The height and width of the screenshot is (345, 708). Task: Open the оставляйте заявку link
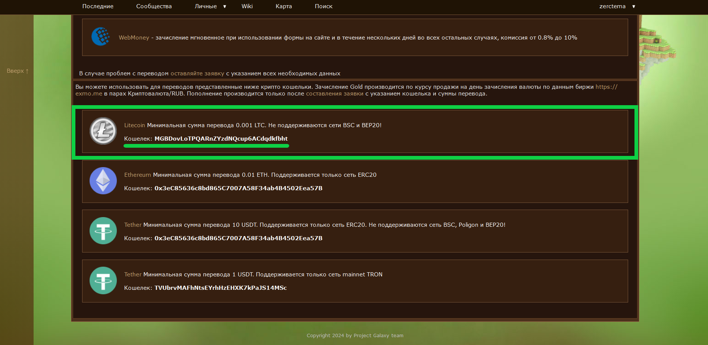point(197,73)
